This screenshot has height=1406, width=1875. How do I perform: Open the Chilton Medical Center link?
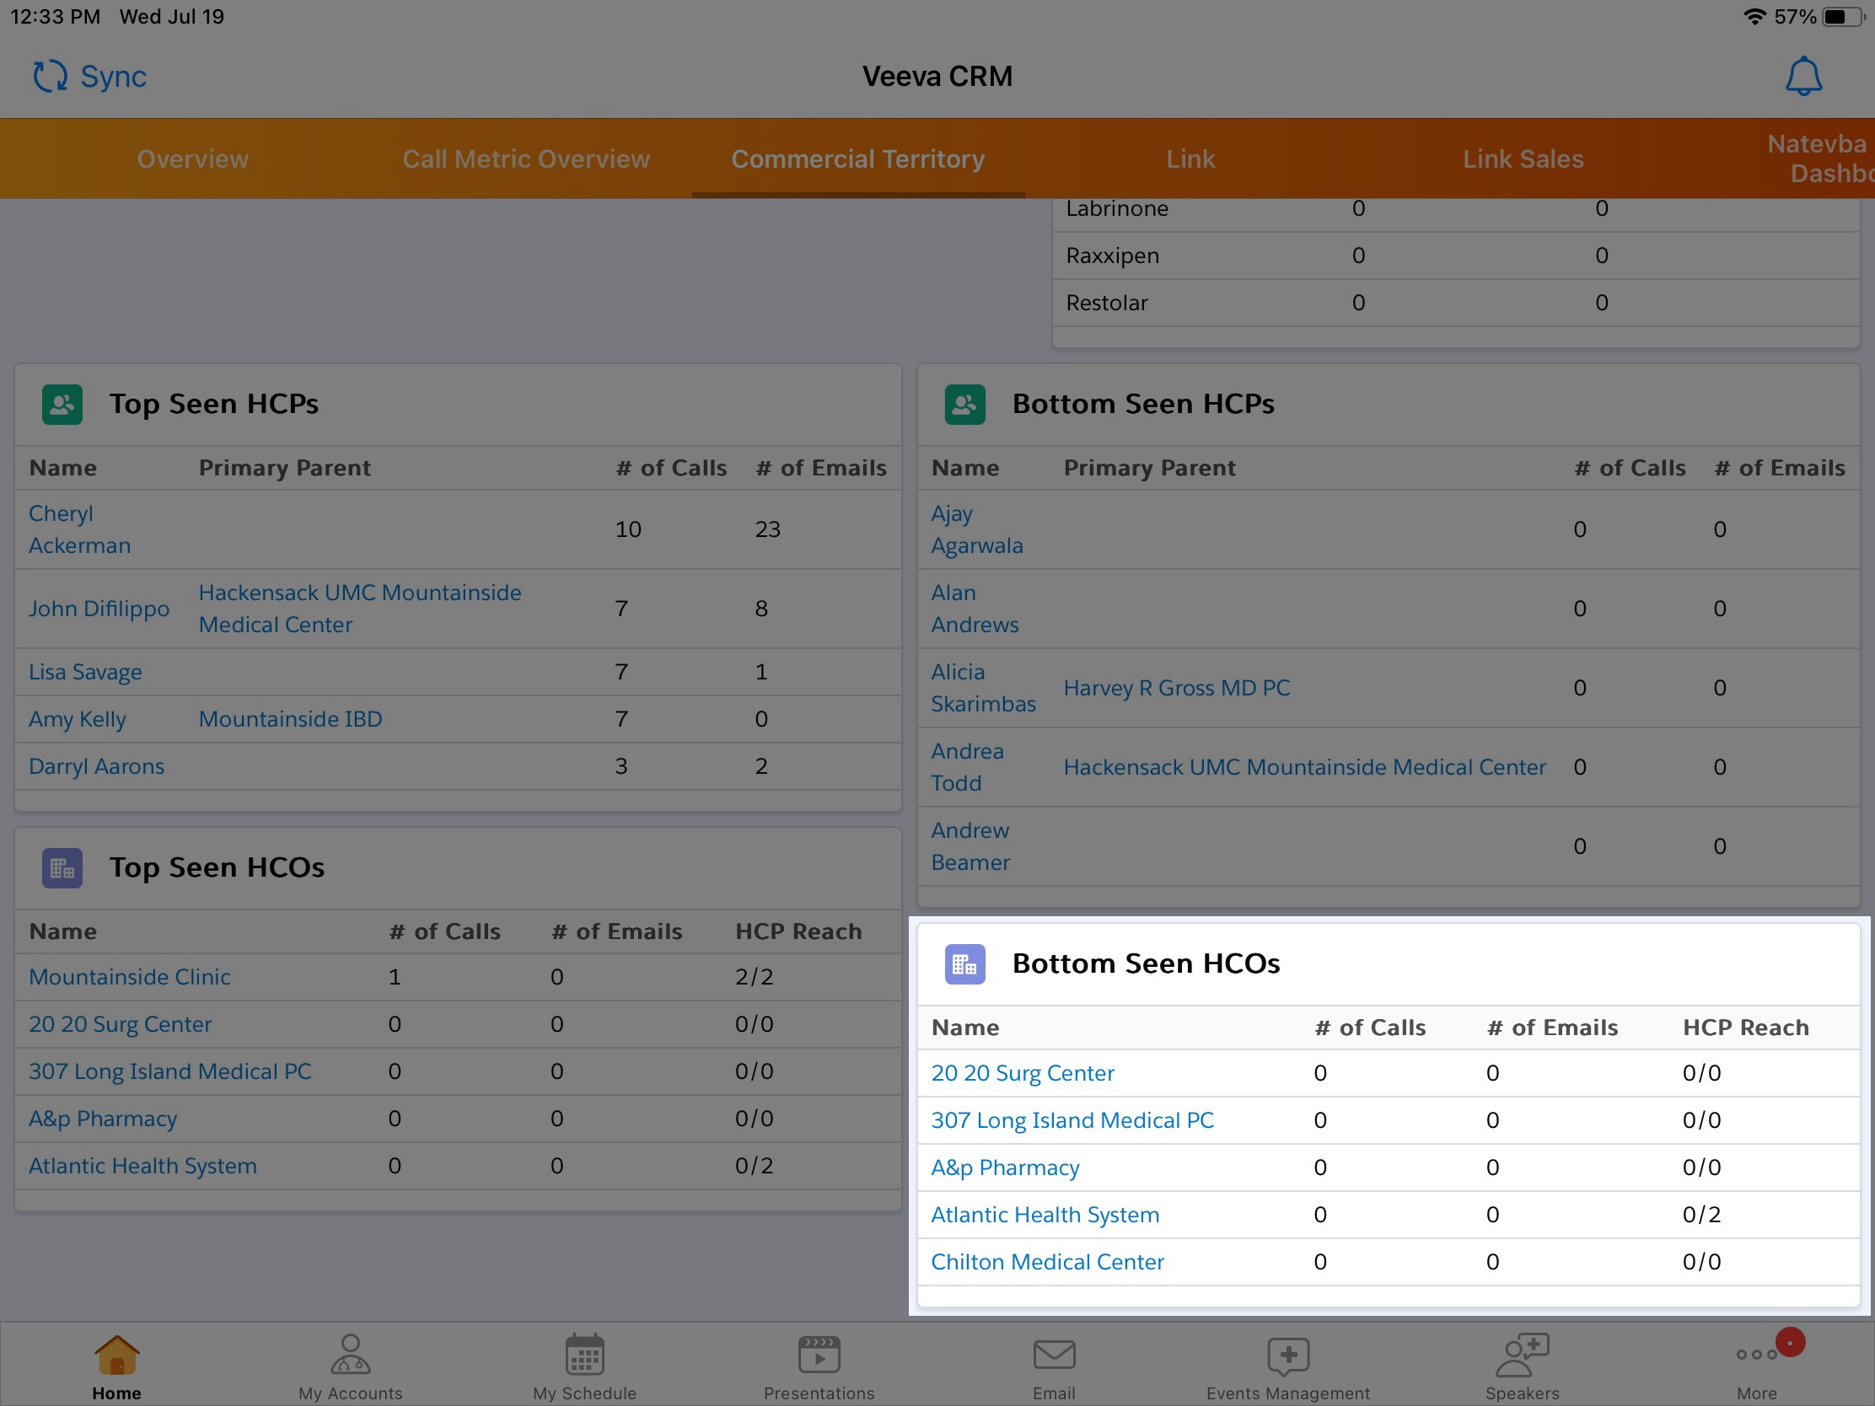click(1047, 1262)
